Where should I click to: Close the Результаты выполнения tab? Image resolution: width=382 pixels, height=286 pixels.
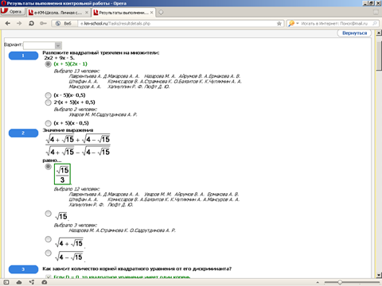tap(151, 13)
